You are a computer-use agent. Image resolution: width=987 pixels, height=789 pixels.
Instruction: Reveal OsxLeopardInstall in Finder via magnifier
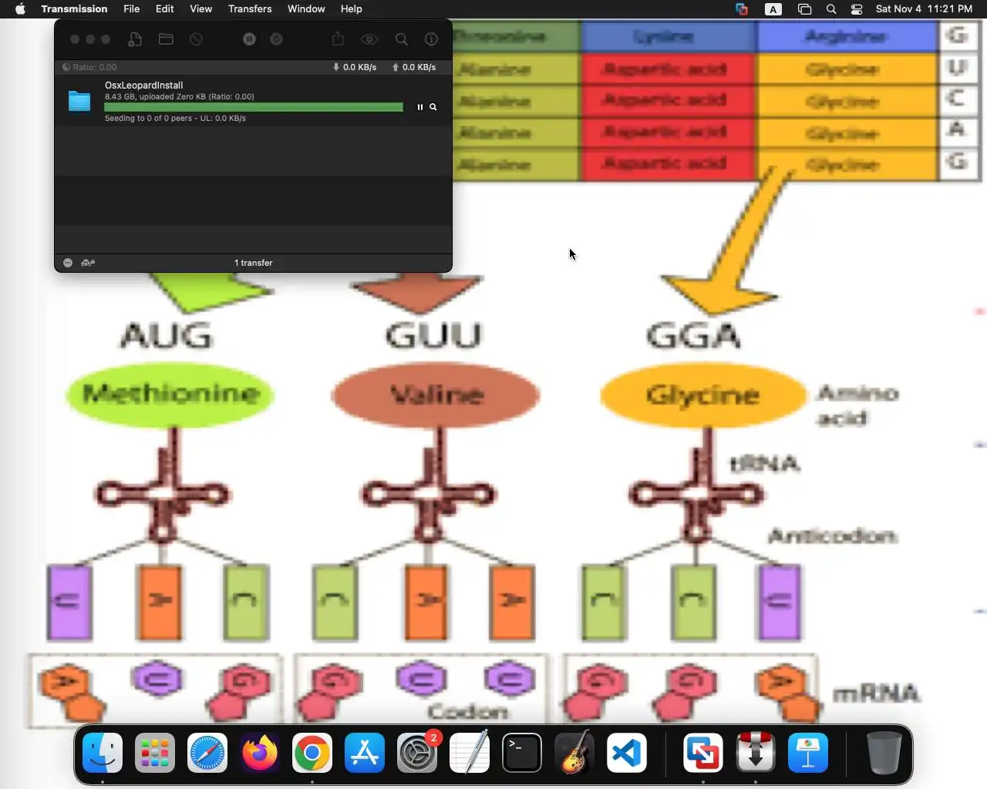(433, 107)
